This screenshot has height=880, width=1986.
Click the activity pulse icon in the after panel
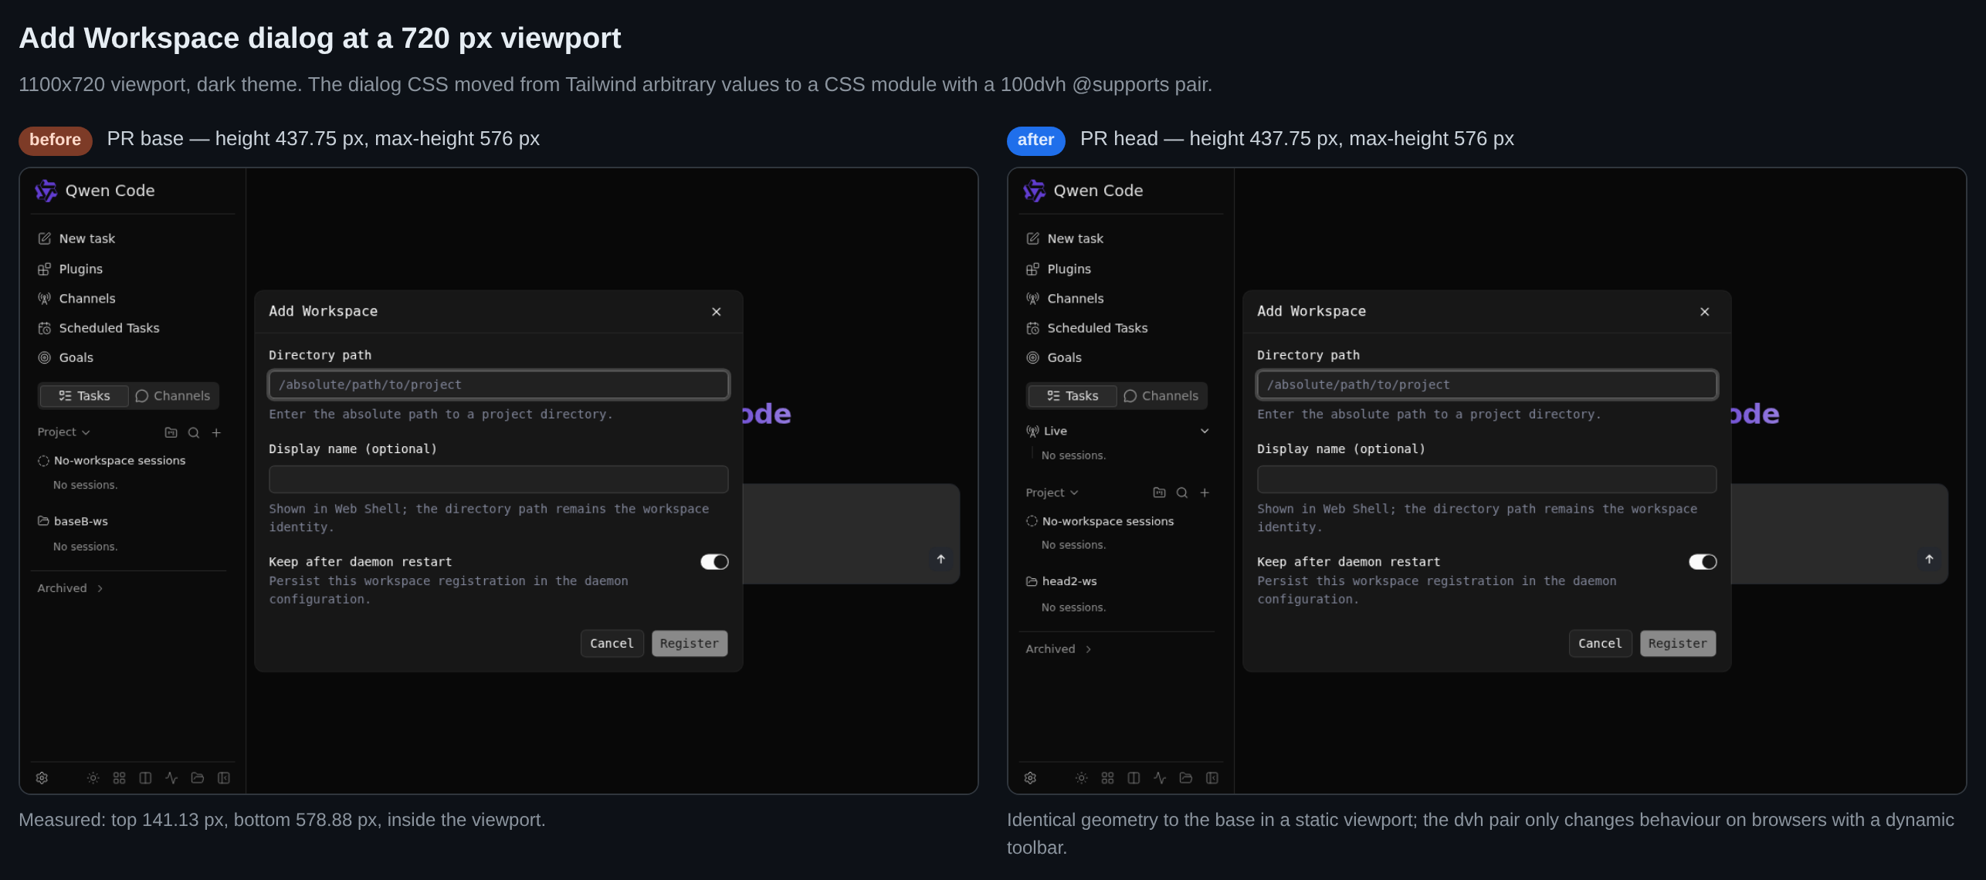1160,778
